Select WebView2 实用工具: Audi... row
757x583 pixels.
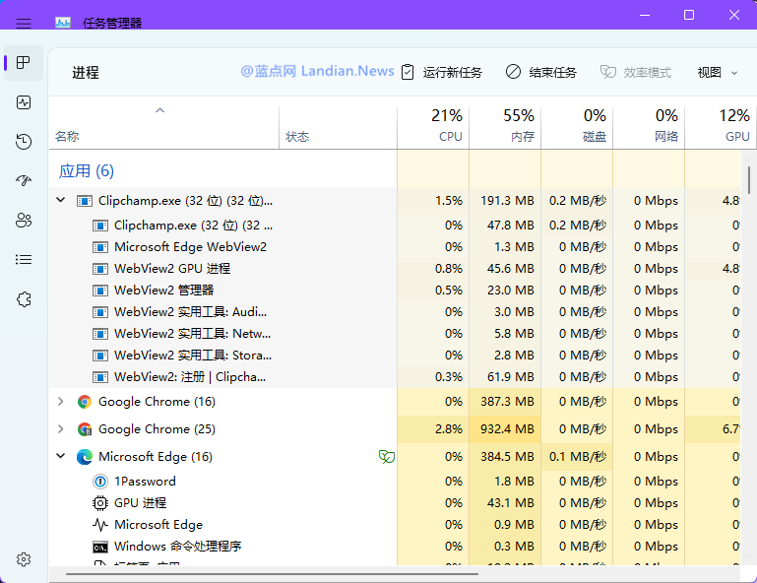pyautogui.click(x=395, y=312)
